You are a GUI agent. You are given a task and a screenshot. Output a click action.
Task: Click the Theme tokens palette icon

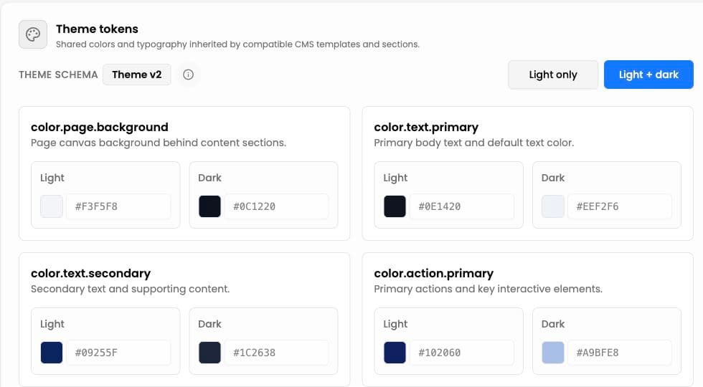click(x=33, y=34)
